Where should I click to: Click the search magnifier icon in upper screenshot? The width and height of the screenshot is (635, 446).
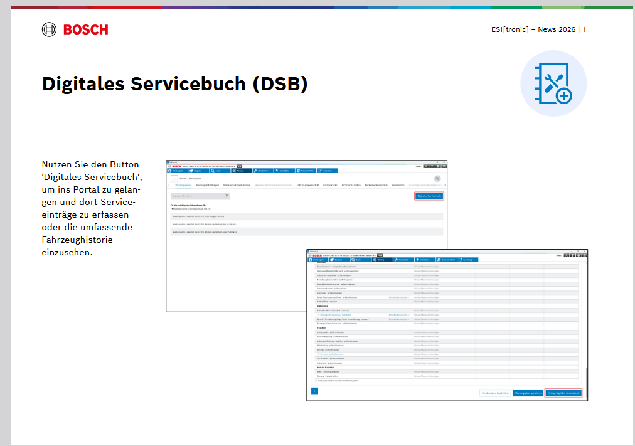(x=437, y=179)
